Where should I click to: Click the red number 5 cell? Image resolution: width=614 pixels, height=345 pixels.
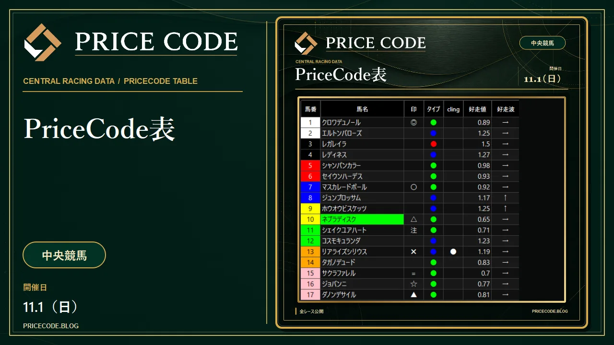(x=310, y=166)
